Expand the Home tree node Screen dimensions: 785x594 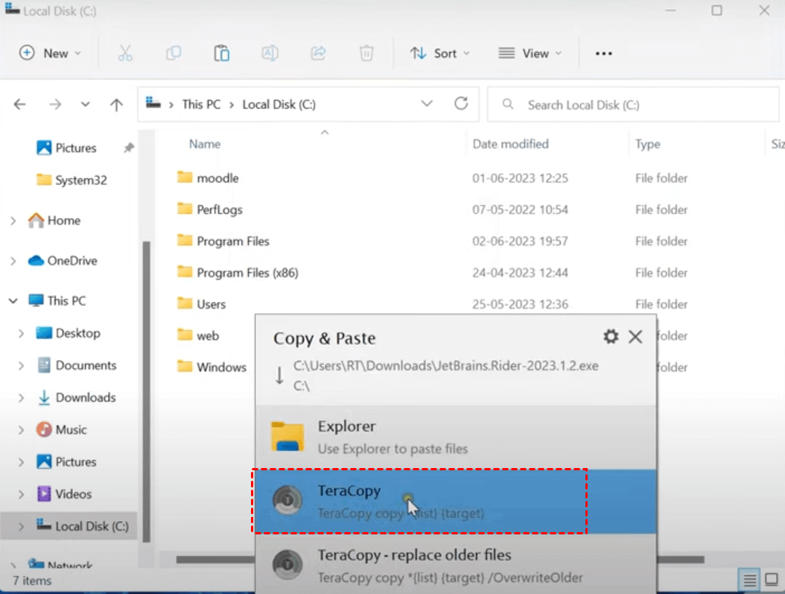click(x=13, y=221)
